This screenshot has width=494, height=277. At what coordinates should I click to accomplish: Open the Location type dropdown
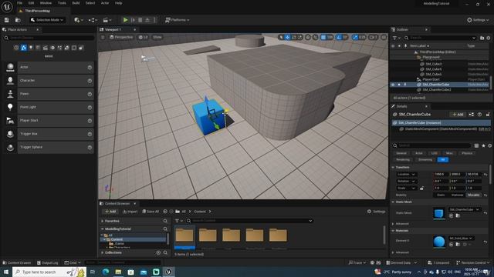pos(407,175)
